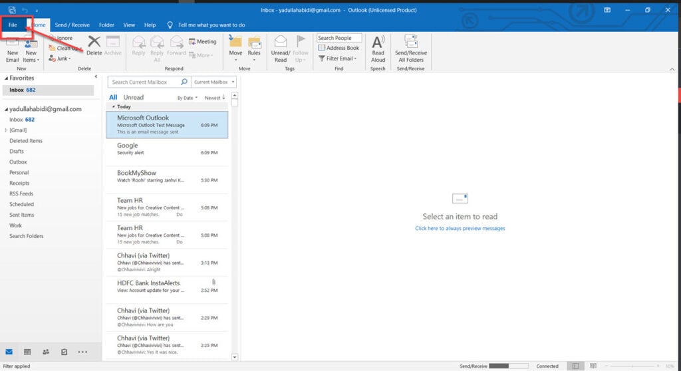This screenshot has height=371, width=681.
Task: Delete the selected message with Delete icon
Action: [x=94, y=46]
